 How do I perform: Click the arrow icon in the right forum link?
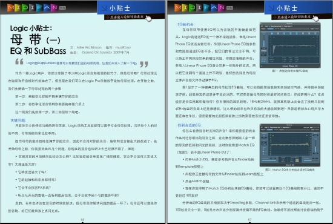pos(275,17)
